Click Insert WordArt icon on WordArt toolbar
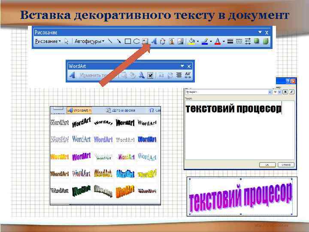The width and height of the screenshot is (309, 232). 73,75
